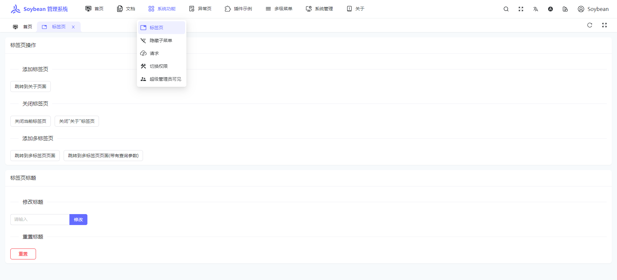Open 多级菜单 top menu

(x=279, y=9)
